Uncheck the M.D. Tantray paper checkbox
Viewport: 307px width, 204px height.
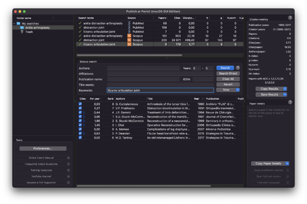tap(80, 137)
